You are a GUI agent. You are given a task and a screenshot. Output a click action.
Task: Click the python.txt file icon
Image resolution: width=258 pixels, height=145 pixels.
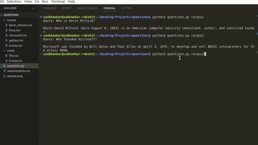6,40
